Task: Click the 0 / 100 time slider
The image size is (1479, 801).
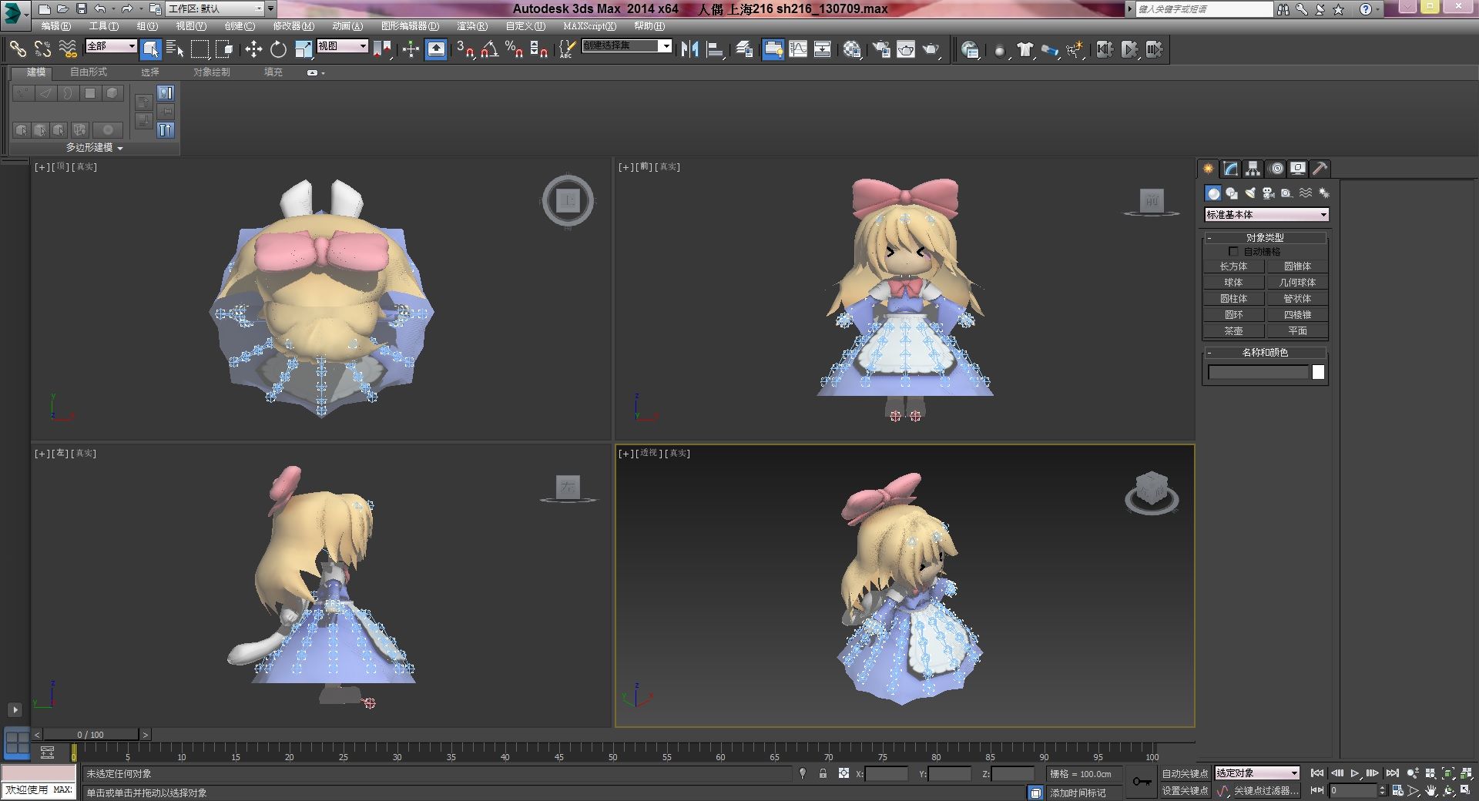Action: (x=91, y=735)
